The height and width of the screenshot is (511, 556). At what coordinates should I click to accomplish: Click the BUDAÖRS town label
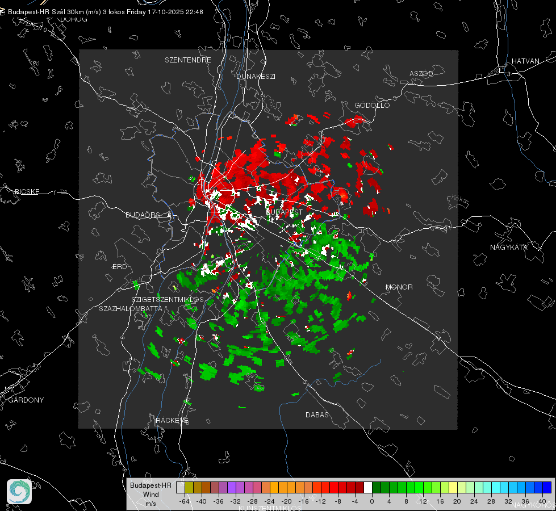pyautogui.click(x=143, y=215)
